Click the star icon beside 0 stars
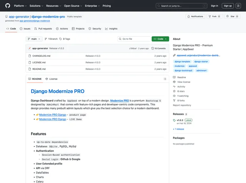 pos(174,91)
